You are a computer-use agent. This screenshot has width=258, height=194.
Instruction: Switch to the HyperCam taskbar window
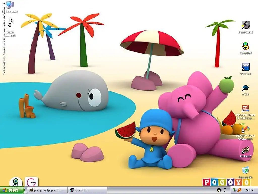(x=87, y=190)
